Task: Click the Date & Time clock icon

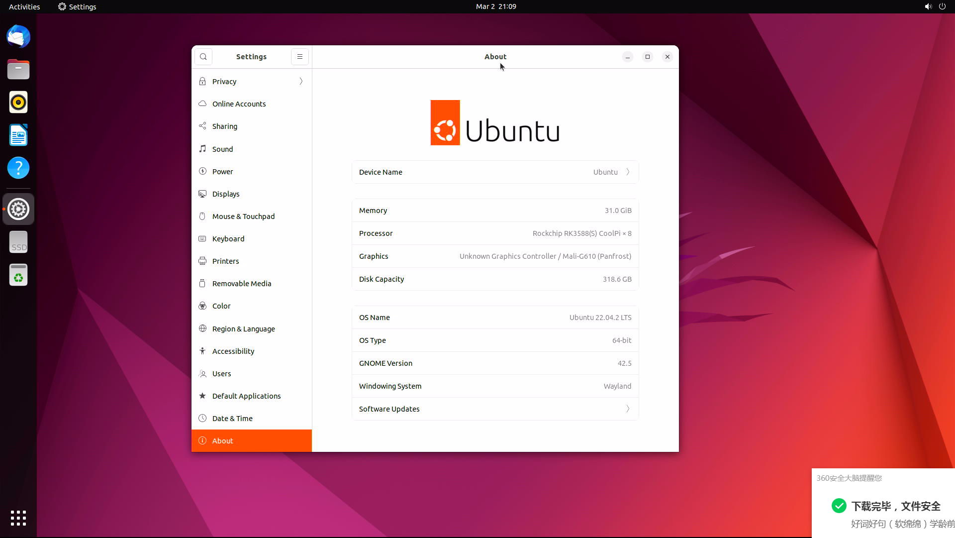Action: point(202,418)
